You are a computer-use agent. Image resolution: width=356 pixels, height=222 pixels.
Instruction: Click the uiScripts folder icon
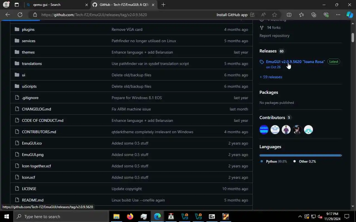point(17,86)
